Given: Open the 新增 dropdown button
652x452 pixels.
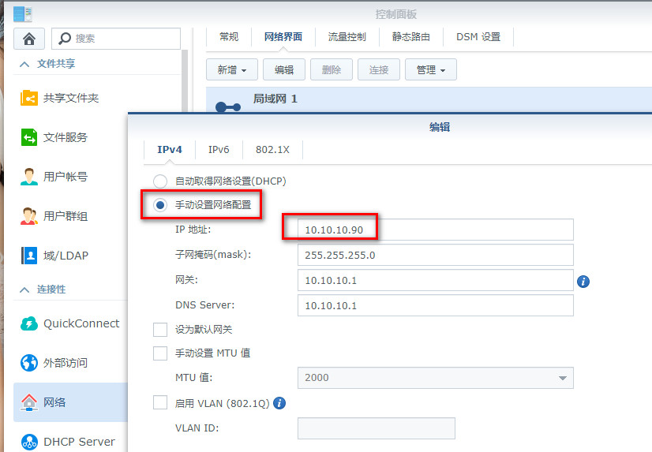Looking at the screenshot, I should click(232, 69).
